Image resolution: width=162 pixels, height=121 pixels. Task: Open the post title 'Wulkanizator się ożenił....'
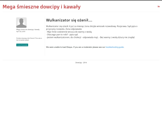click(x=69, y=20)
